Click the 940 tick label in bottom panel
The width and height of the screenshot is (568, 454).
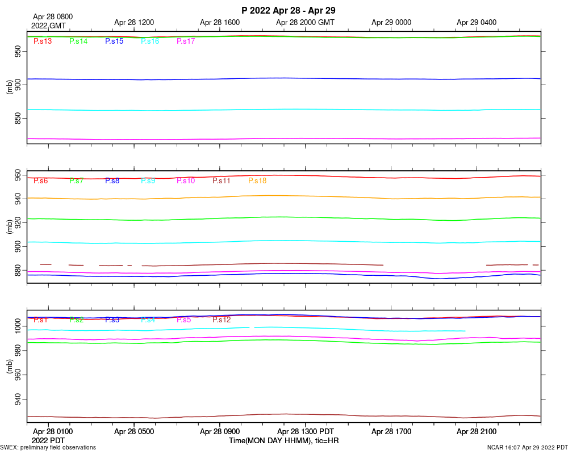18,400
